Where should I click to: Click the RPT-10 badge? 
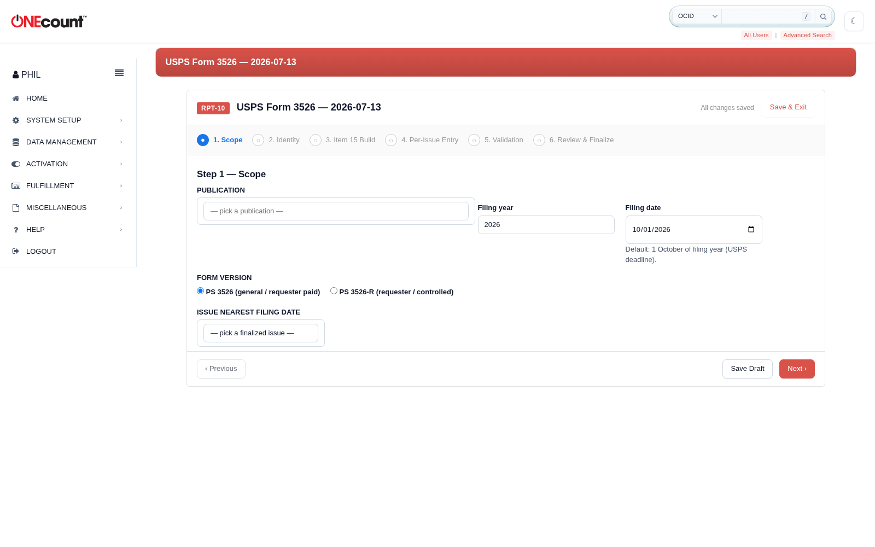coord(213,108)
